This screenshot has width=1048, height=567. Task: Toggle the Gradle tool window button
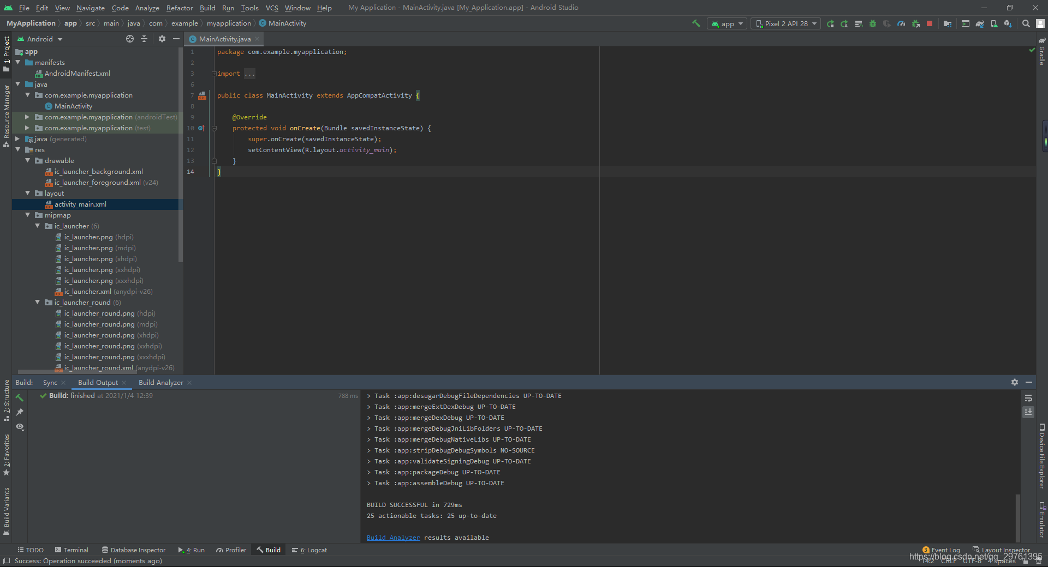click(x=1042, y=51)
